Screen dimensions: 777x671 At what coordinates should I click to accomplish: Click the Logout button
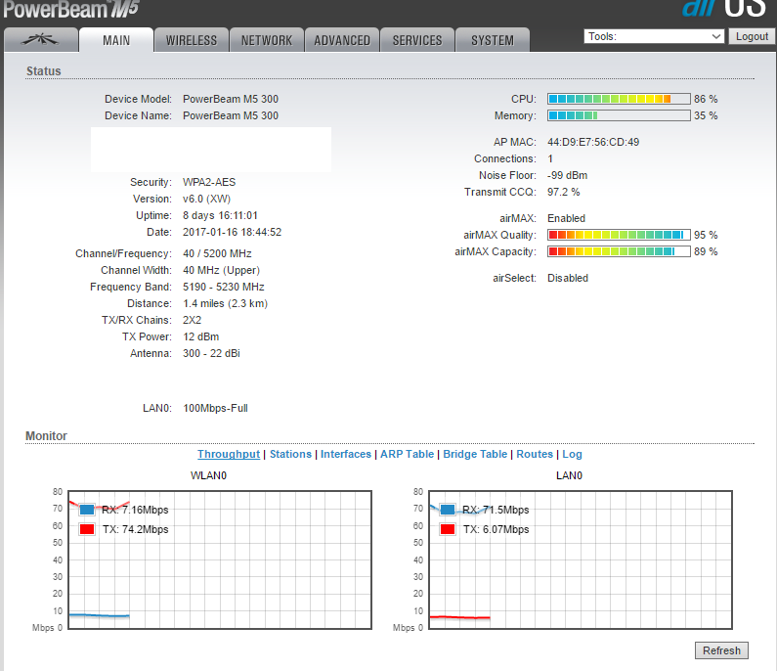point(752,36)
